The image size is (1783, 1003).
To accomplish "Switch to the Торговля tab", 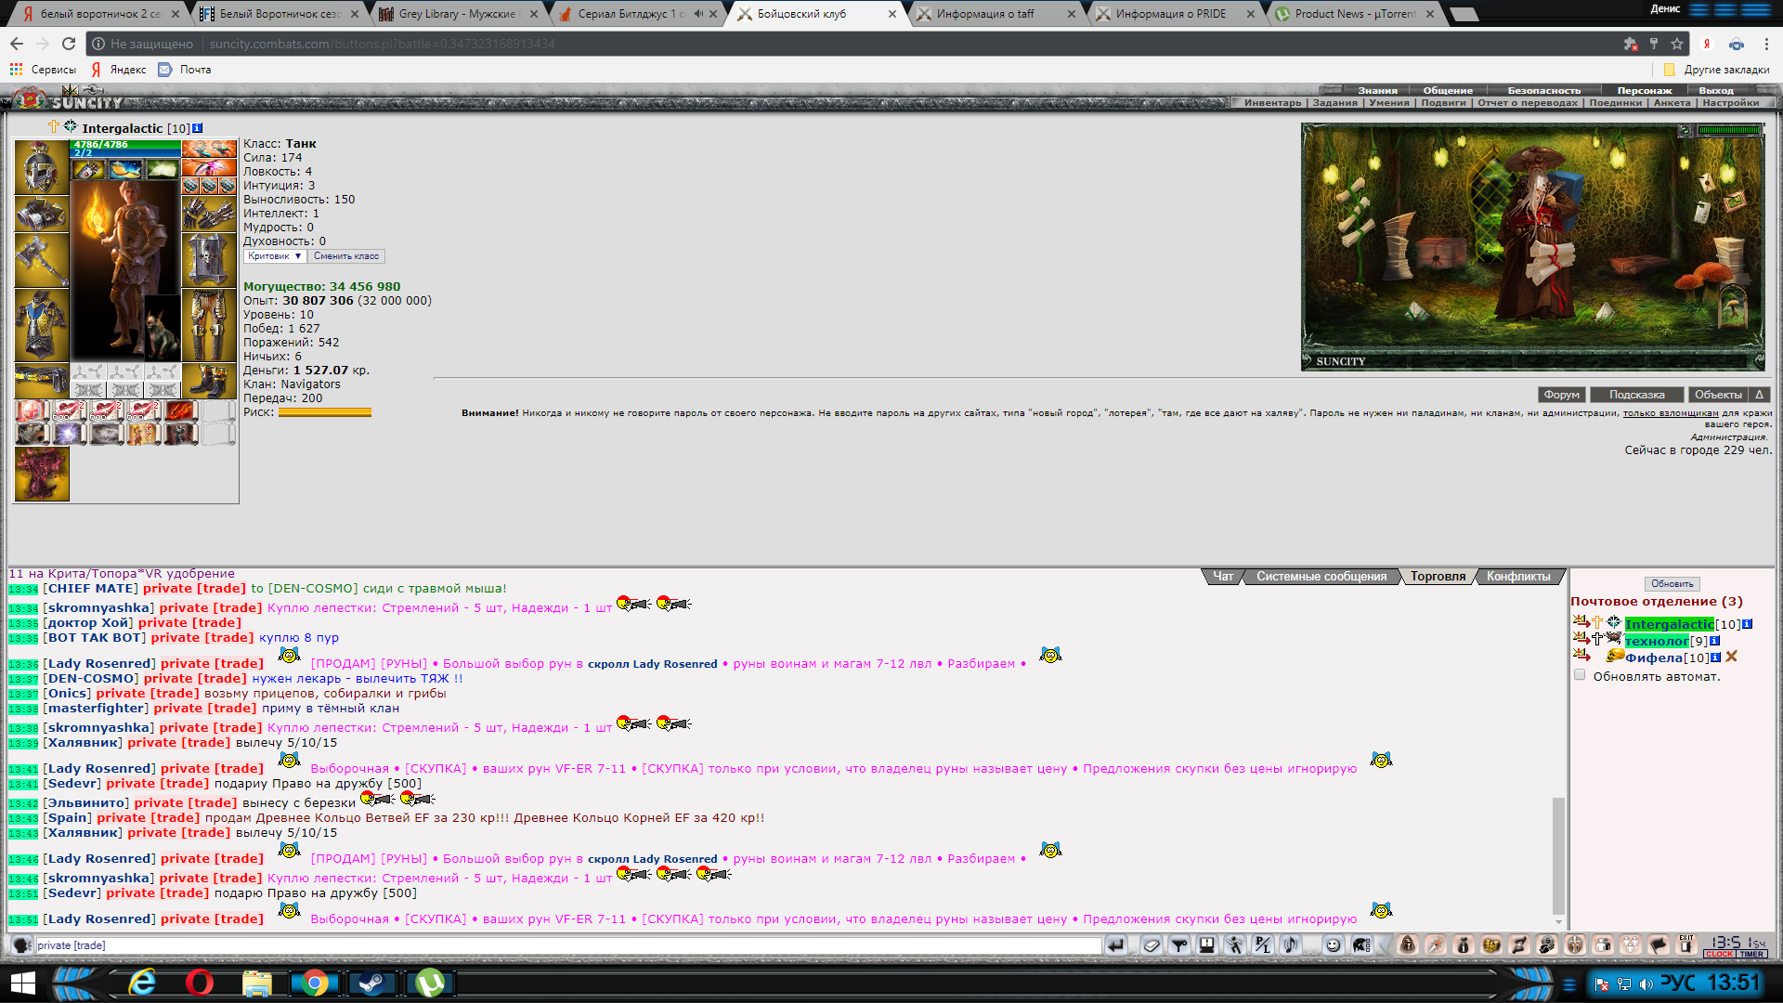I will pos(1438,577).
